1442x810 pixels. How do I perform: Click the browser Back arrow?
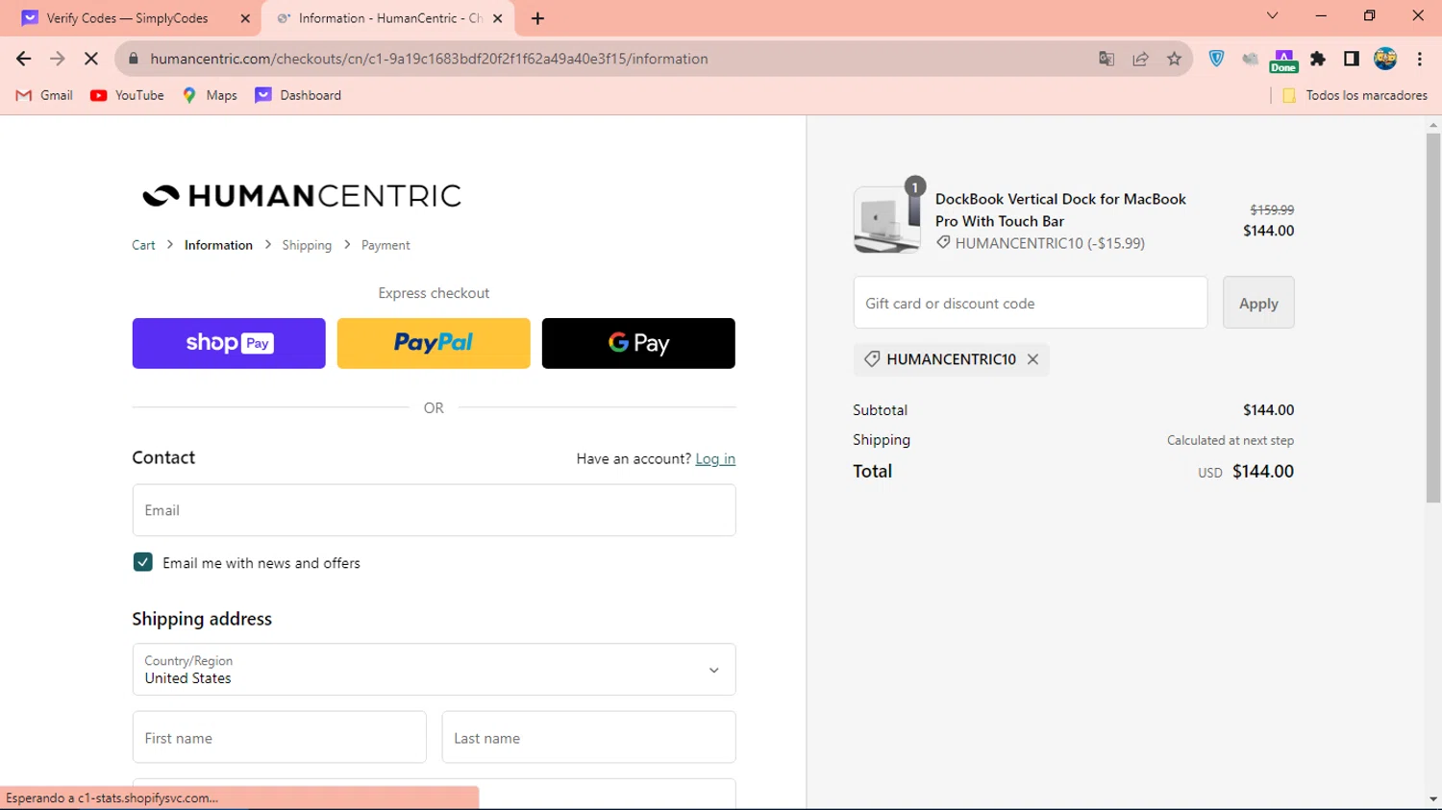(x=23, y=59)
